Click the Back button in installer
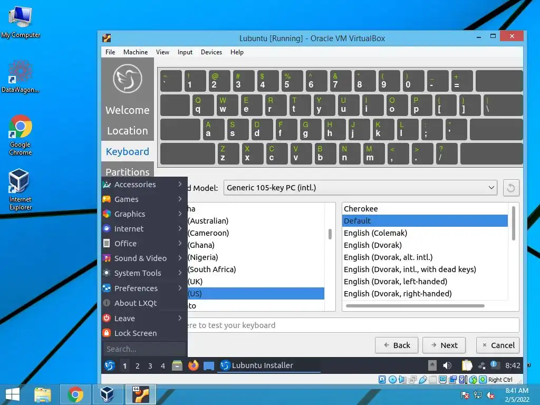Screen dimensions: 540x405 coord(397,345)
